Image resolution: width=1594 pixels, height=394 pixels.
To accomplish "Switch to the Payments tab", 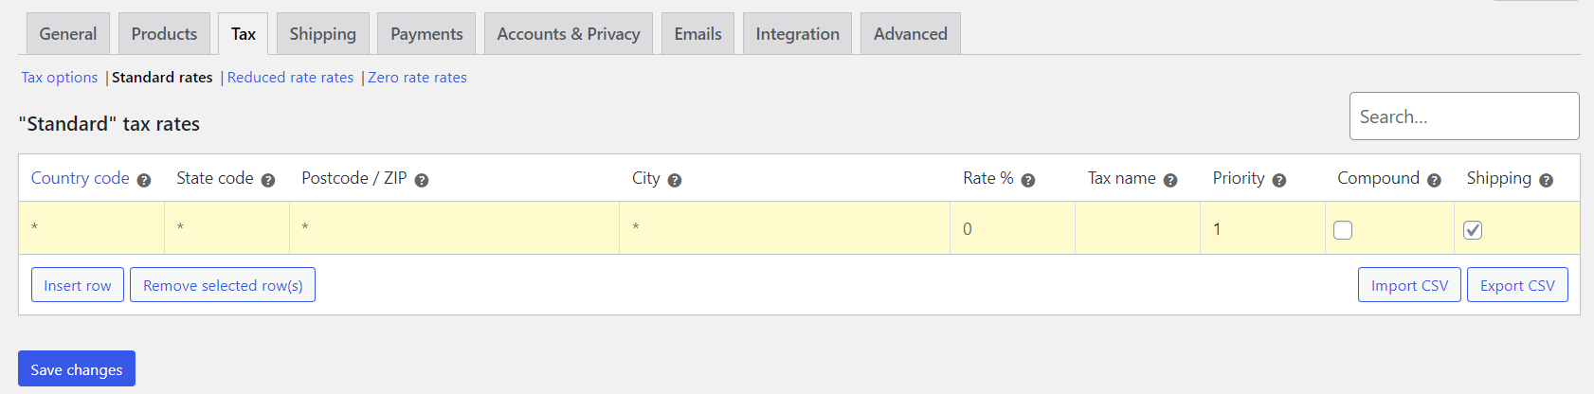I will click(426, 34).
